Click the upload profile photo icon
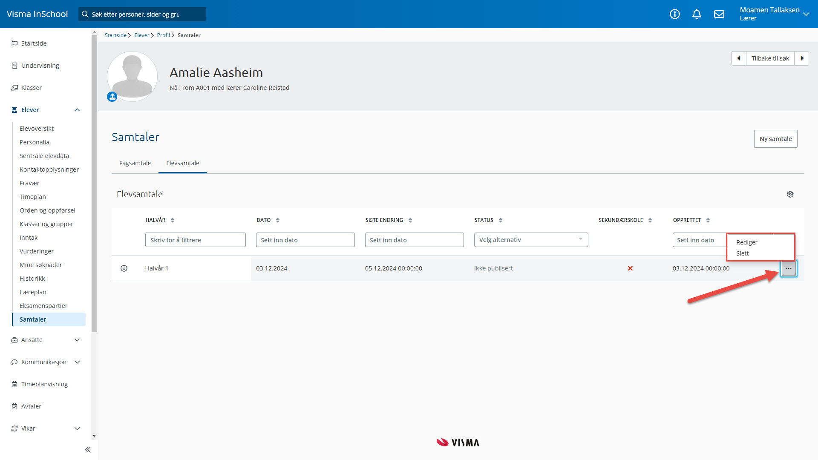The image size is (818, 460). [112, 97]
